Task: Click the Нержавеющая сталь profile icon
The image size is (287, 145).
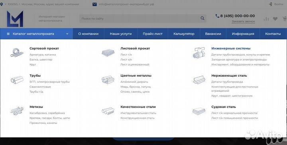Action: (199, 80)
